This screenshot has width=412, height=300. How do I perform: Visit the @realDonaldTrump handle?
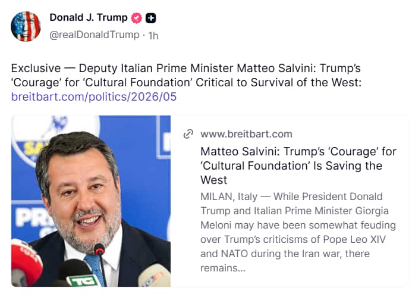[x=95, y=35]
